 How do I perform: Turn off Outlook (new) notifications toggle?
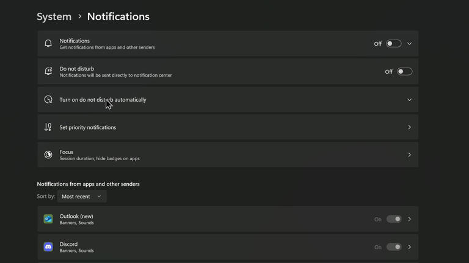[394, 219]
